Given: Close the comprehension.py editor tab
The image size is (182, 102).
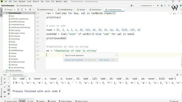Looking at the screenshot, I should tap(123, 10).
